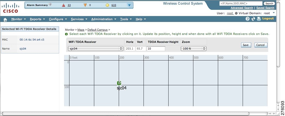Image resolution: width=285 pixels, height=116 pixels.
Task: View 33 critical alarms count link
Action: click(x=69, y=5)
